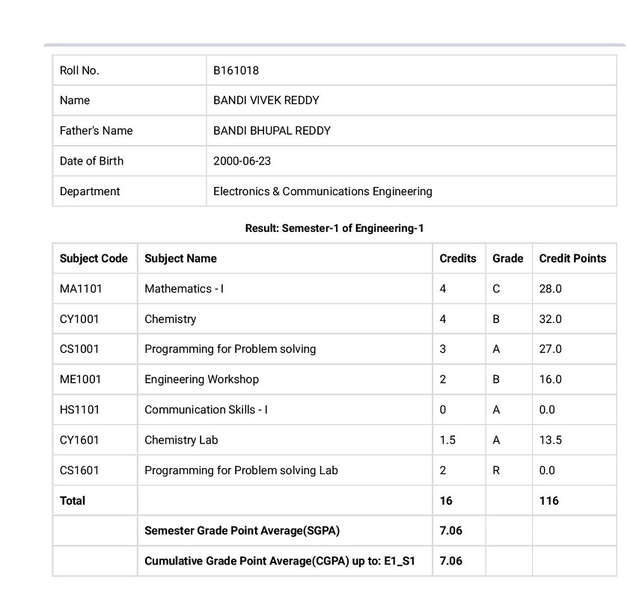Click the SGPA row's 7.06 value
The image size is (627, 590).
click(x=450, y=531)
